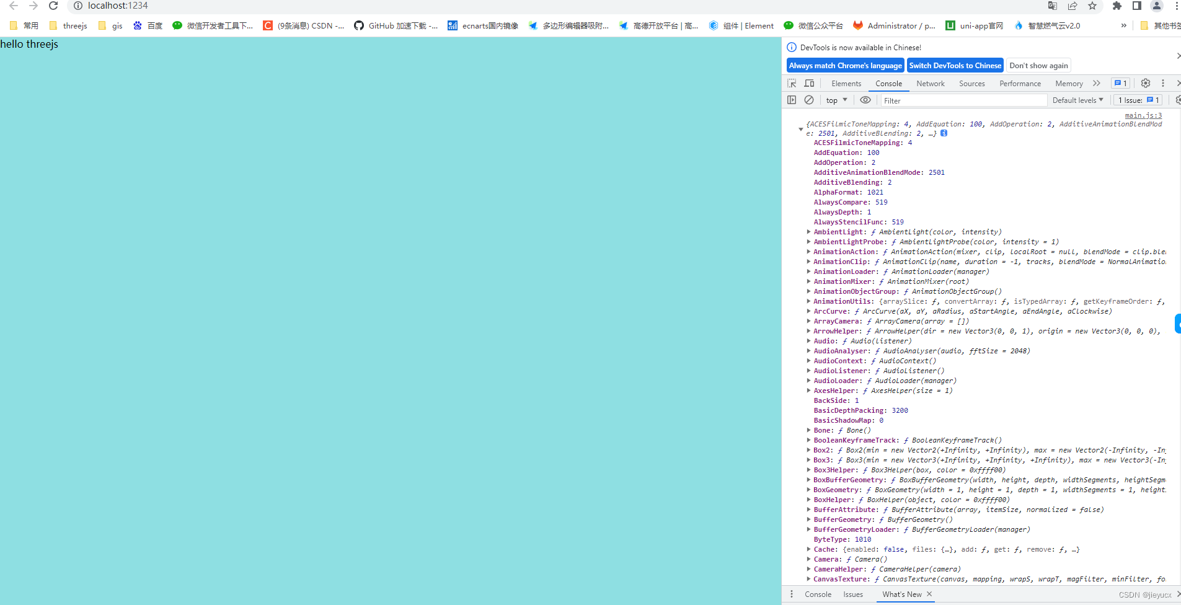
Task: Toggle the console sidebar
Action: point(792,100)
